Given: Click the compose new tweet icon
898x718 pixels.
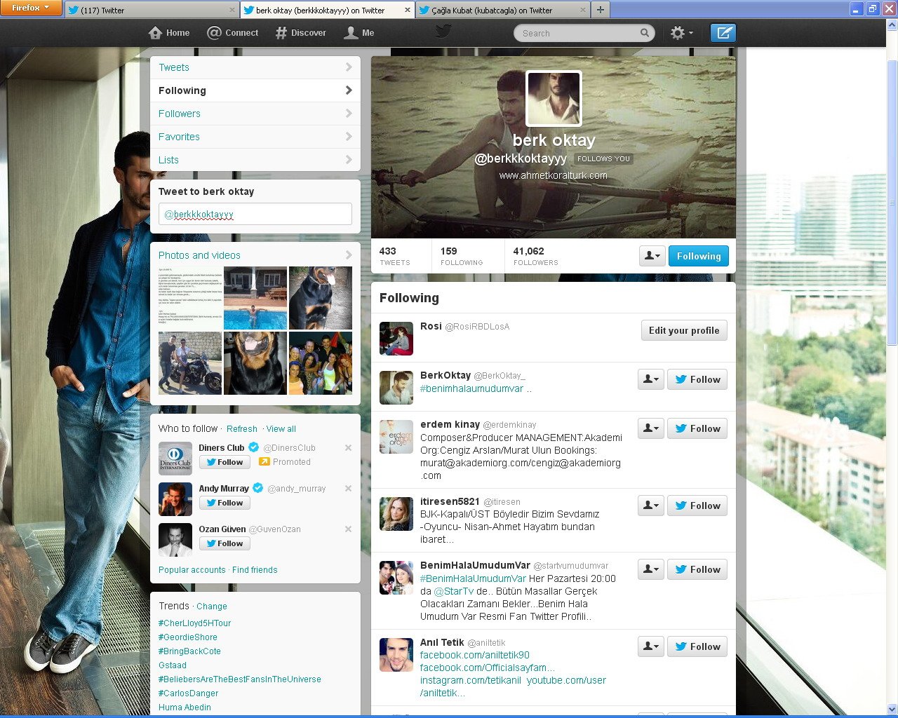Looking at the screenshot, I should coord(723,33).
